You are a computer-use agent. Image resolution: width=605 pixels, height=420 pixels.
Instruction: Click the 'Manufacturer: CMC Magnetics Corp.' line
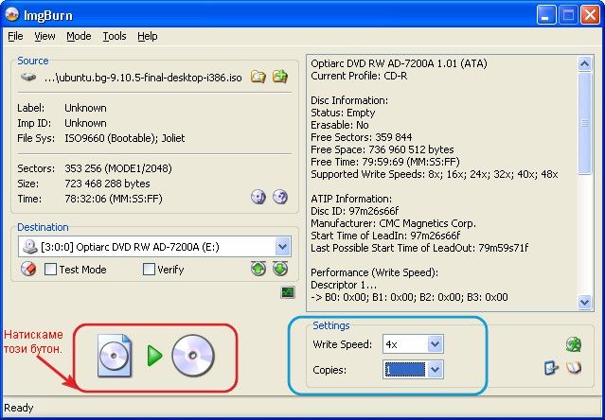393,223
